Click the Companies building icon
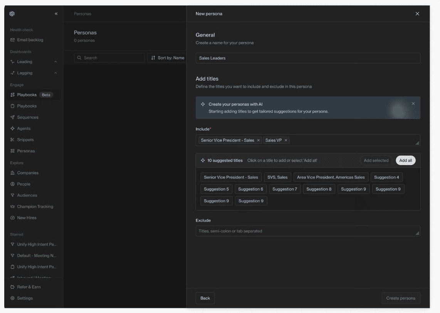The height and width of the screenshot is (313, 440). tap(12, 173)
